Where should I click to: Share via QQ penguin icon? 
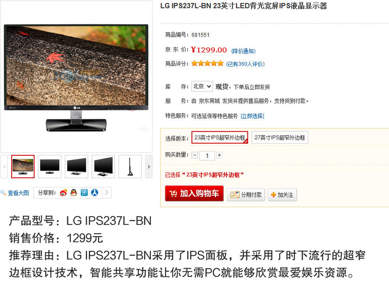[74, 193]
